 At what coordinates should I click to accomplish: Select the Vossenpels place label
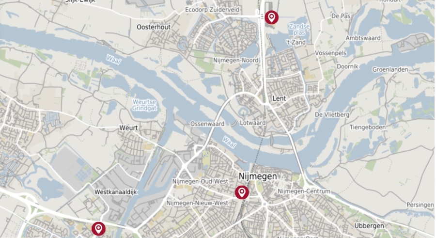[x=330, y=53]
